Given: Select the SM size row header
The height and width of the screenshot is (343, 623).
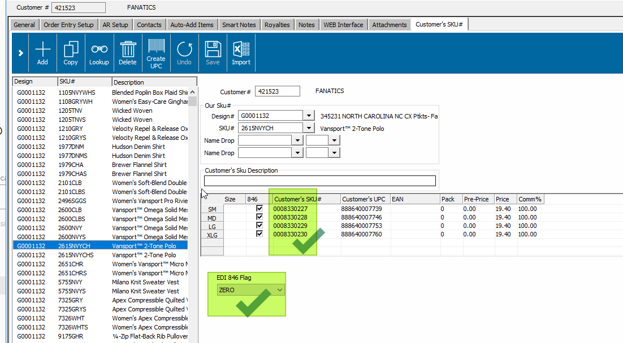Looking at the screenshot, I should coord(212,209).
